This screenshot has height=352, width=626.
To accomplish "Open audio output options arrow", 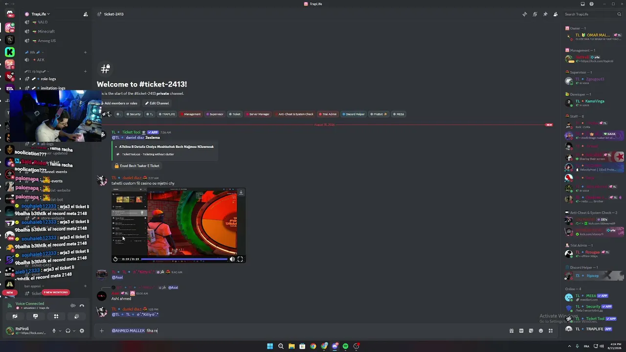I will coord(74,331).
